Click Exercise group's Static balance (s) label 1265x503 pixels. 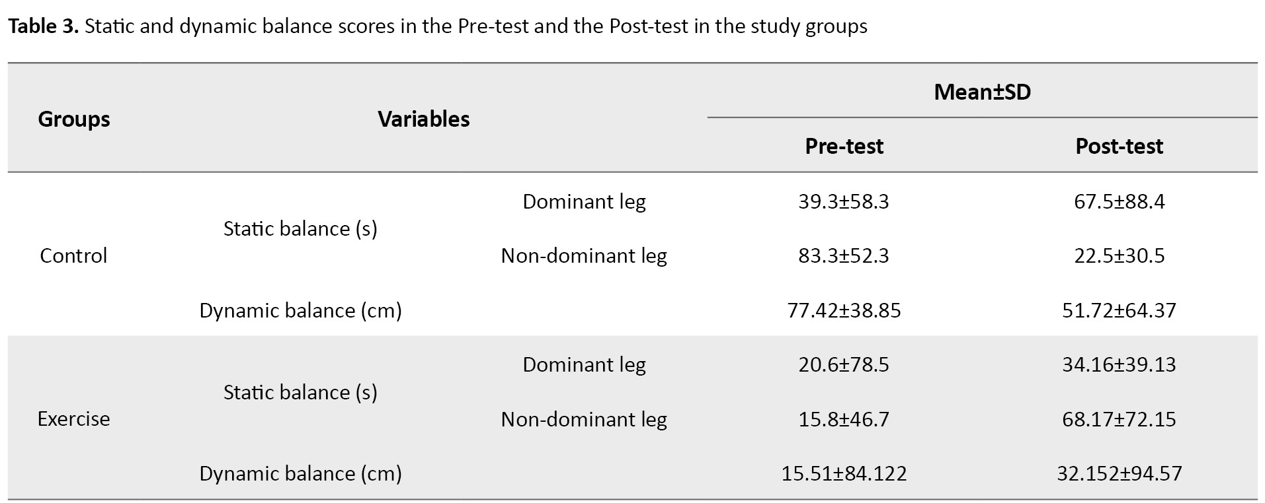click(x=300, y=392)
